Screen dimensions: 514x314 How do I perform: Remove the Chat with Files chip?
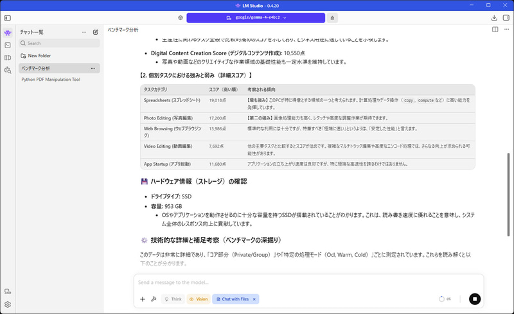pos(254,299)
